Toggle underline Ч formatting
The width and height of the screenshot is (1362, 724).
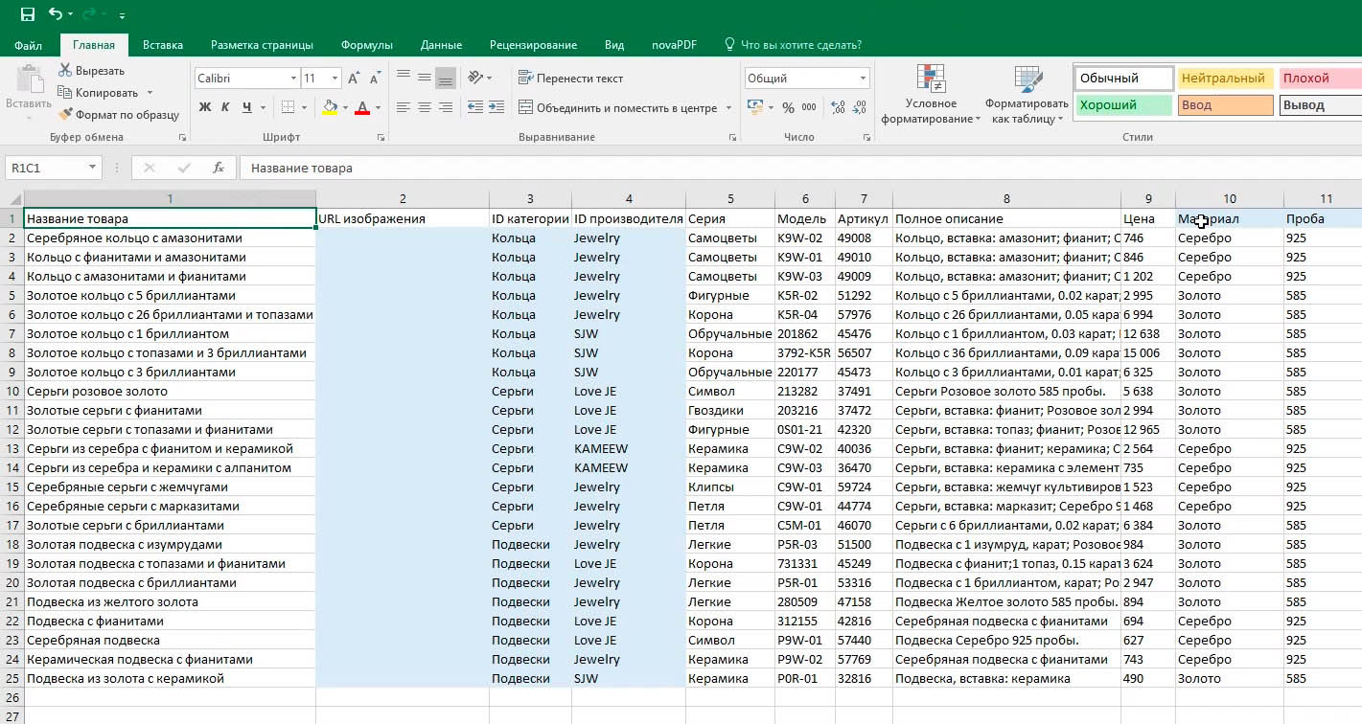tap(247, 107)
